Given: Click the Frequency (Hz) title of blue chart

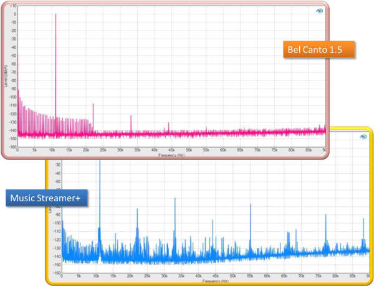Looking at the screenshot, I should [x=216, y=281].
